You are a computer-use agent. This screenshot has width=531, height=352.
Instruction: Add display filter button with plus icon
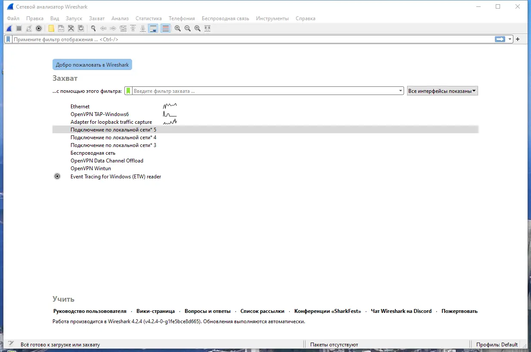pyautogui.click(x=518, y=39)
